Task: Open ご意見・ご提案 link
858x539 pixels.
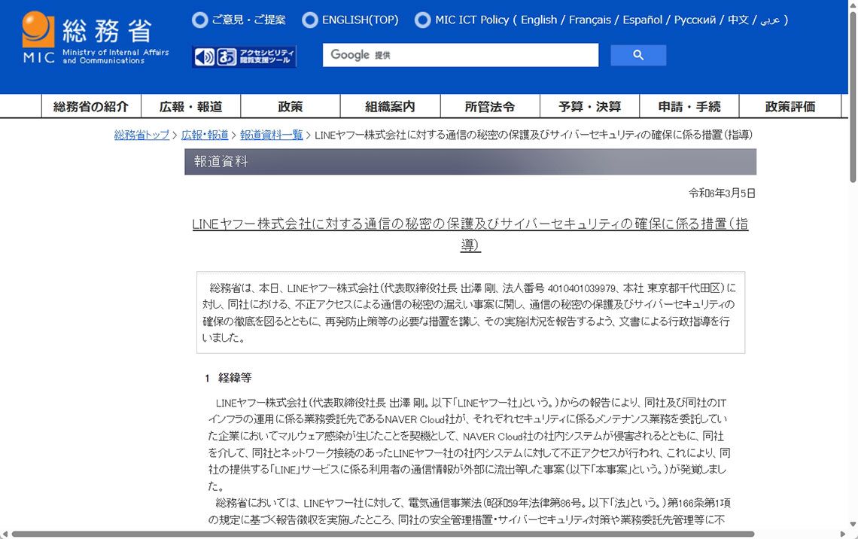Action: tap(248, 20)
